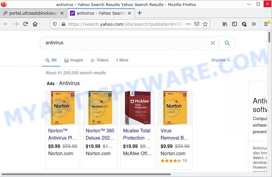Viewport: 272px width, 177px height.
Task: Click the antivirus search input field
Action: (125, 43)
